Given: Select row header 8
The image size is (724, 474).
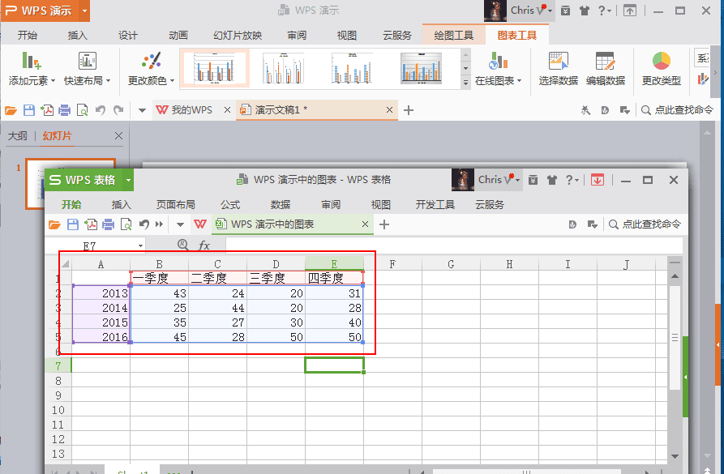Looking at the screenshot, I should point(58,381).
